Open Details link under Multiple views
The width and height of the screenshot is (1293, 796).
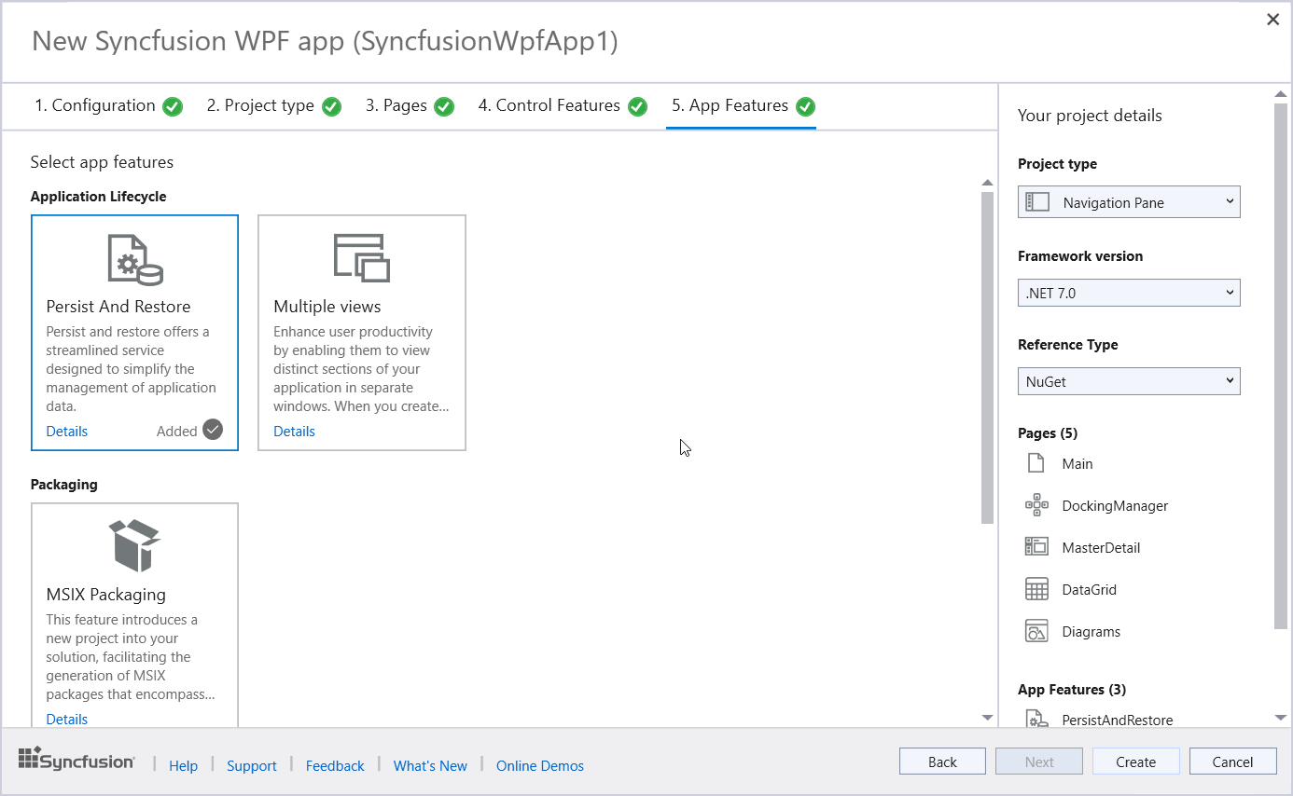[294, 432]
